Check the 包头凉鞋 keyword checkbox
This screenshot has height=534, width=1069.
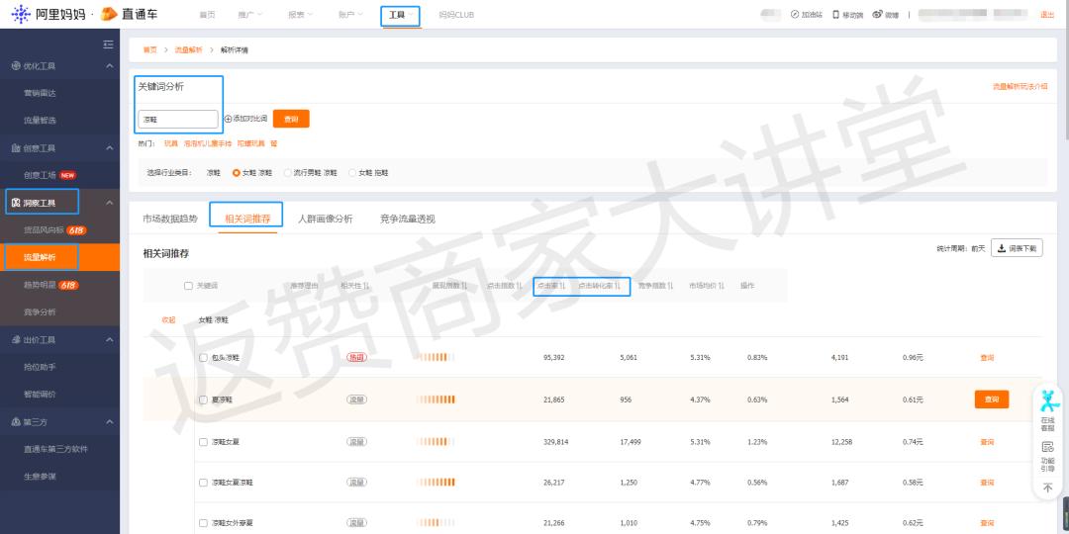203,357
